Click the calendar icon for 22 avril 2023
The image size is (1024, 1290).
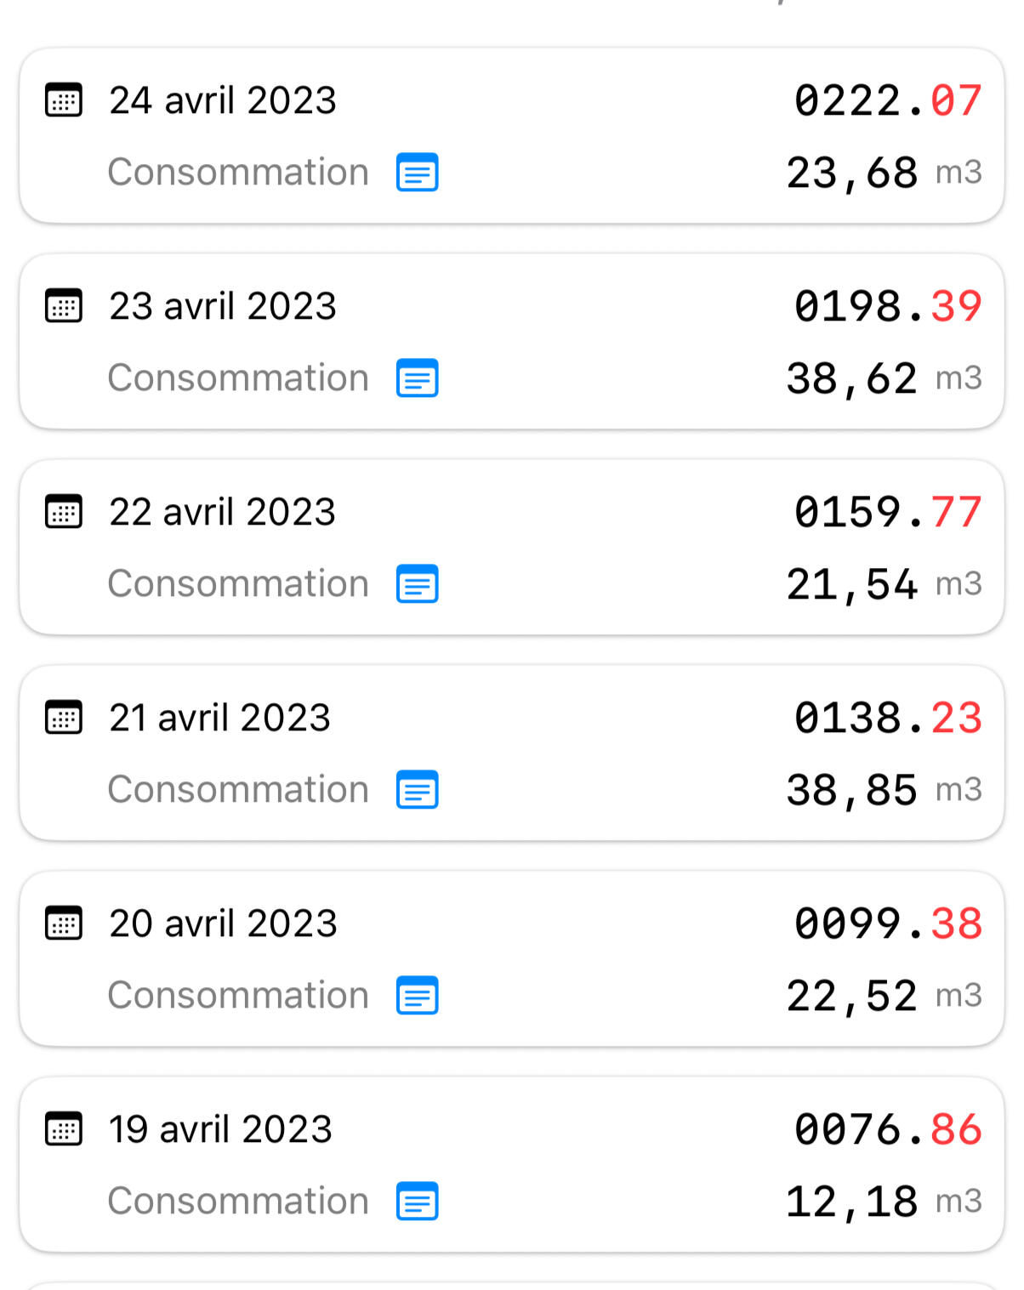(x=64, y=512)
